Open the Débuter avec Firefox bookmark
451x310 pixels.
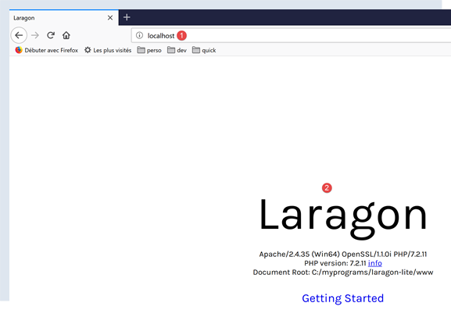pos(47,50)
